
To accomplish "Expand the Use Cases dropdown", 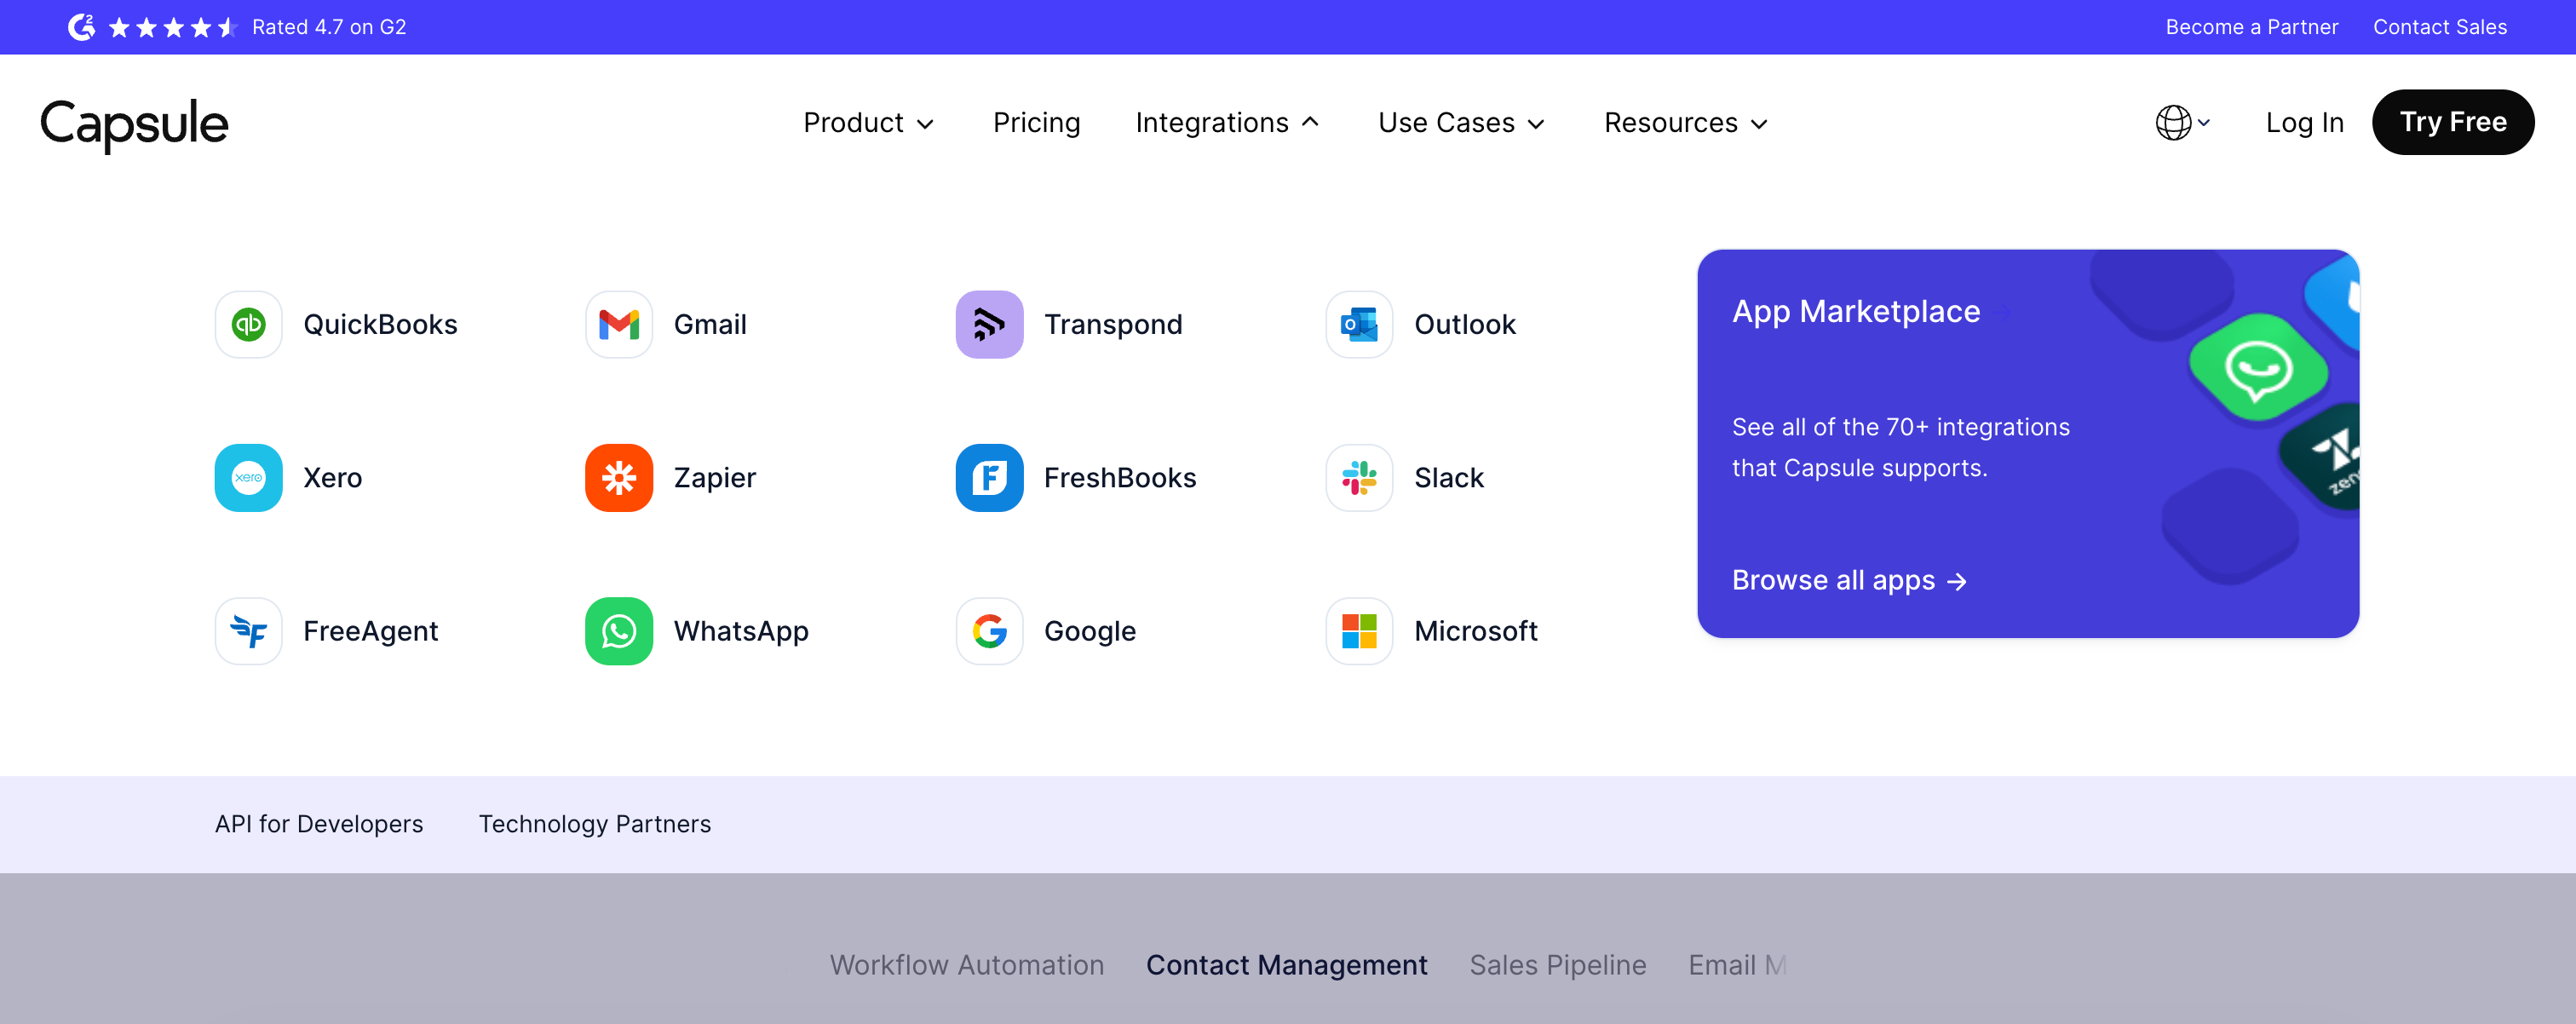I will point(1460,123).
